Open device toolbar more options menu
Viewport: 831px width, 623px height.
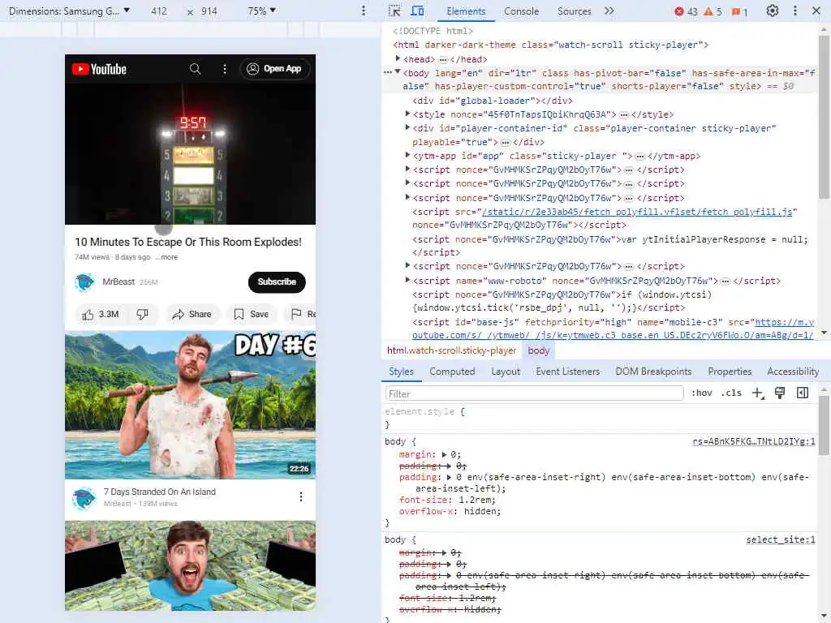click(364, 11)
